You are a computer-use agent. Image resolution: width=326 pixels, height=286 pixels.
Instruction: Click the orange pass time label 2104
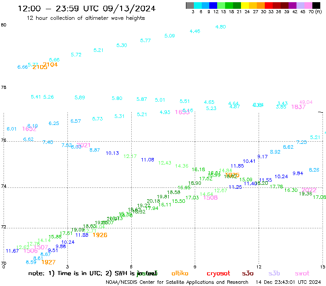pyautogui.click(x=50, y=65)
